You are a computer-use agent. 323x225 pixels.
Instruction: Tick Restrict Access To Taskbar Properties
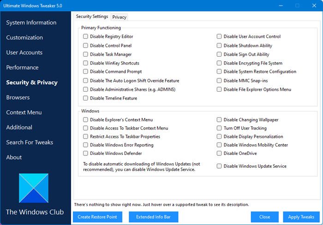pos(85,136)
